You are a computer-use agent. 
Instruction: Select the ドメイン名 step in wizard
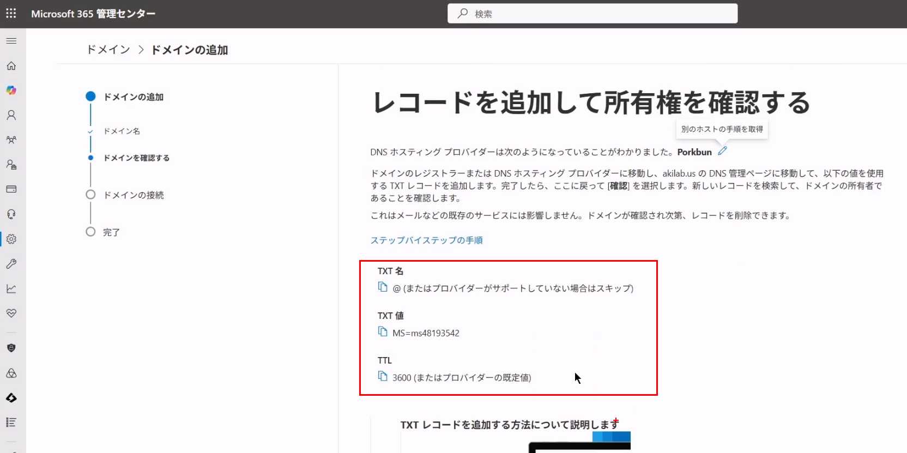(x=122, y=131)
